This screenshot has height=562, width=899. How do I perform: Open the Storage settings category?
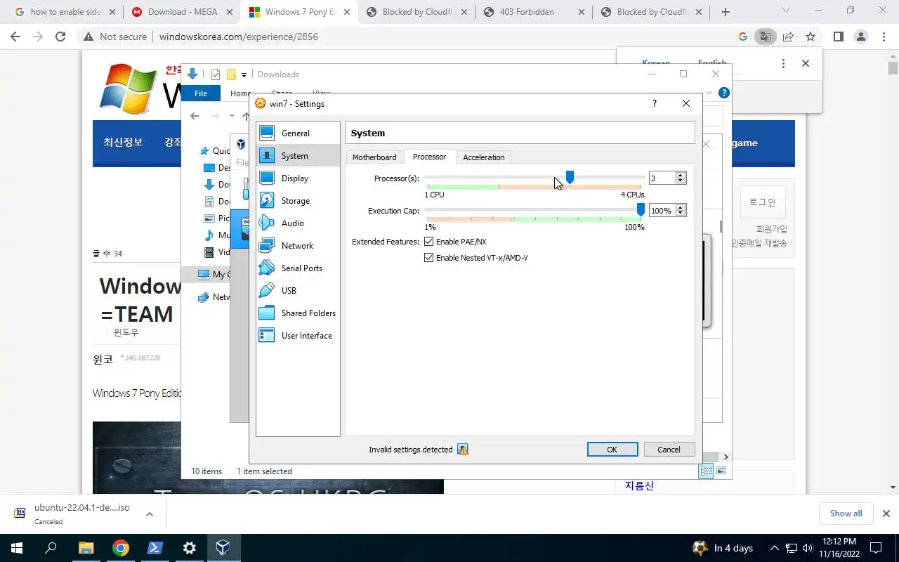point(298,201)
